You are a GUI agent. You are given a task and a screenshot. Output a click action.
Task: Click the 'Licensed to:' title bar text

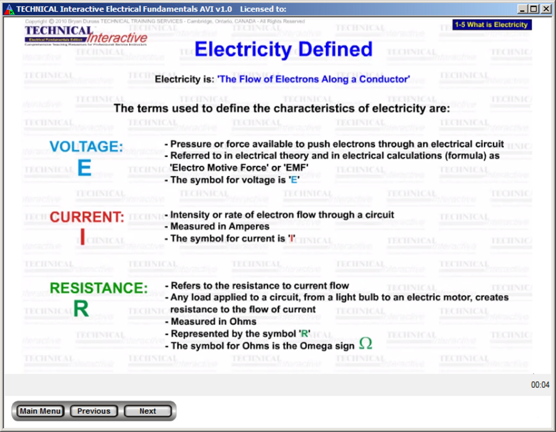click(263, 9)
